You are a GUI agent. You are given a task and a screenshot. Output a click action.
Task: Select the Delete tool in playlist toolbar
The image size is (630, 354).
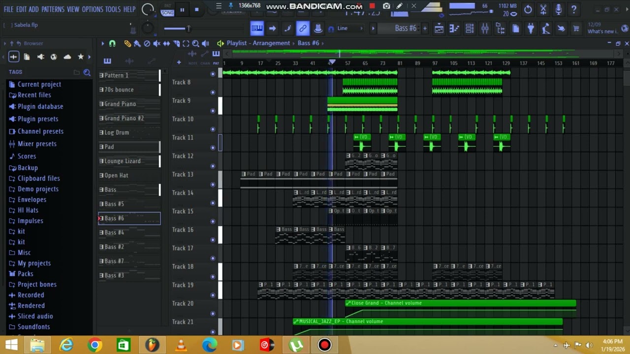[x=147, y=43]
